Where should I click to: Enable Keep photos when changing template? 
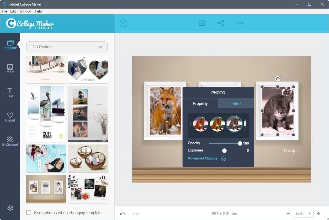point(29,213)
